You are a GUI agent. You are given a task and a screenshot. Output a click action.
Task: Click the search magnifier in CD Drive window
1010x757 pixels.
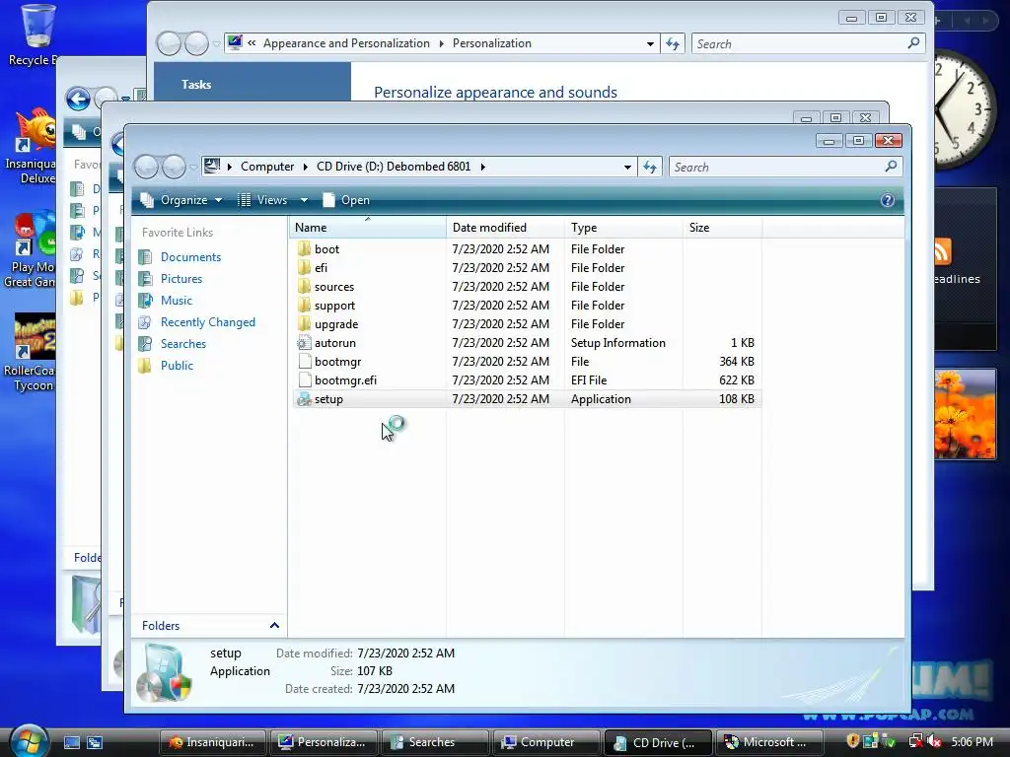click(x=891, y=167)
